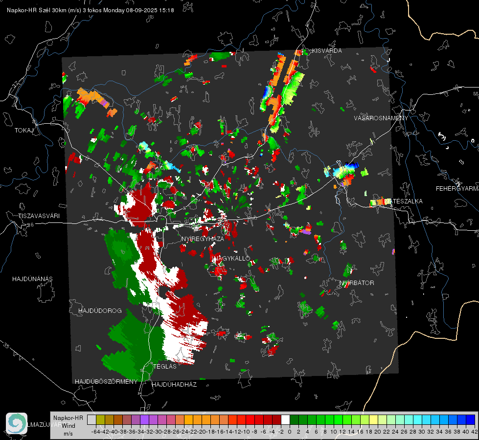Click the '-64' value on the legend scale
Viewport: 479px width, 440px height.
[x=95, y=432]
